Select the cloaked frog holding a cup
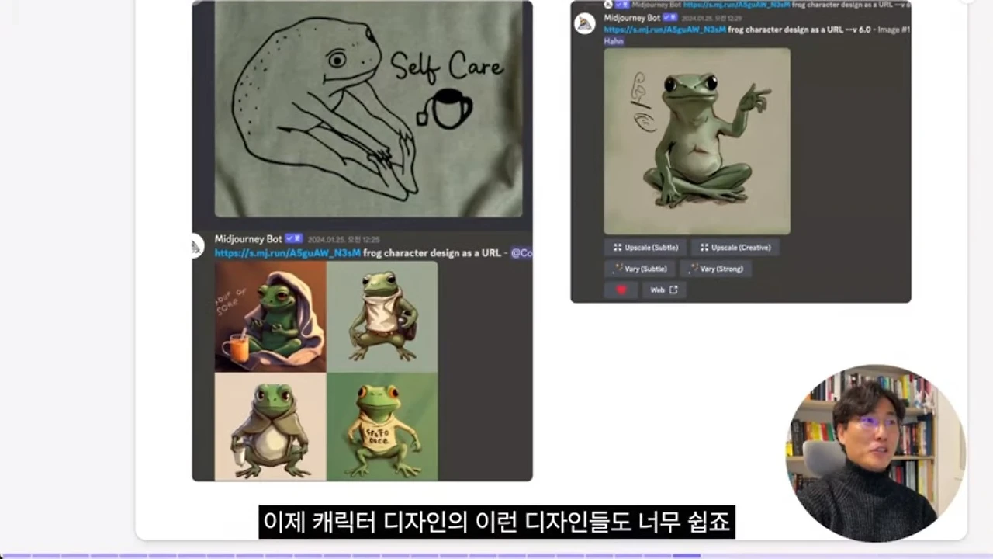This screenshot has width=993, height=559. [271, 427]
